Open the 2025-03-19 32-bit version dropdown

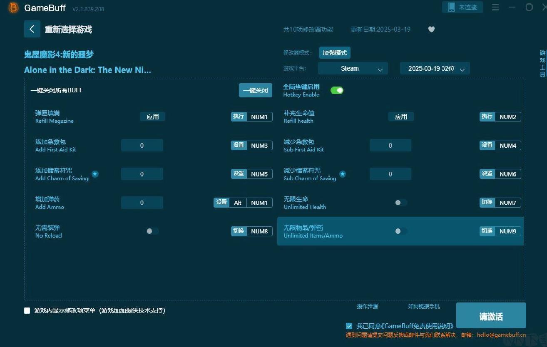coord(435,69)
